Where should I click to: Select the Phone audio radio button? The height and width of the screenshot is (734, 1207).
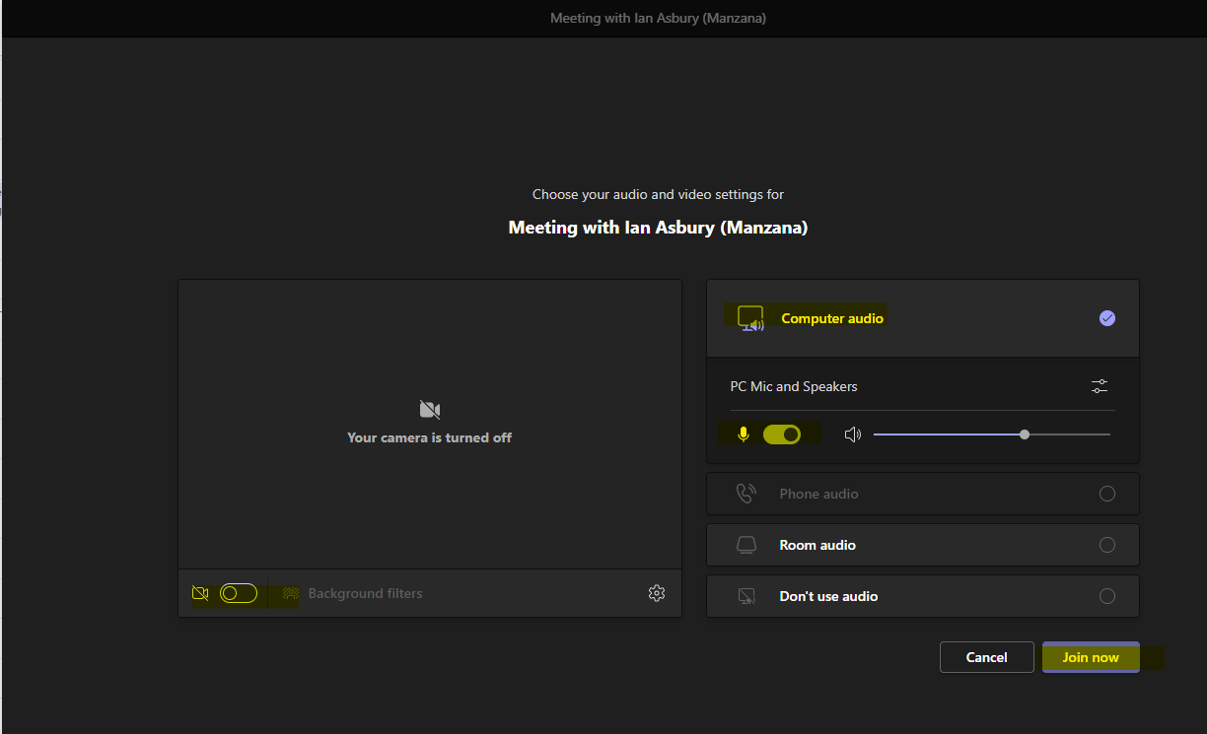pos(1107,494)
